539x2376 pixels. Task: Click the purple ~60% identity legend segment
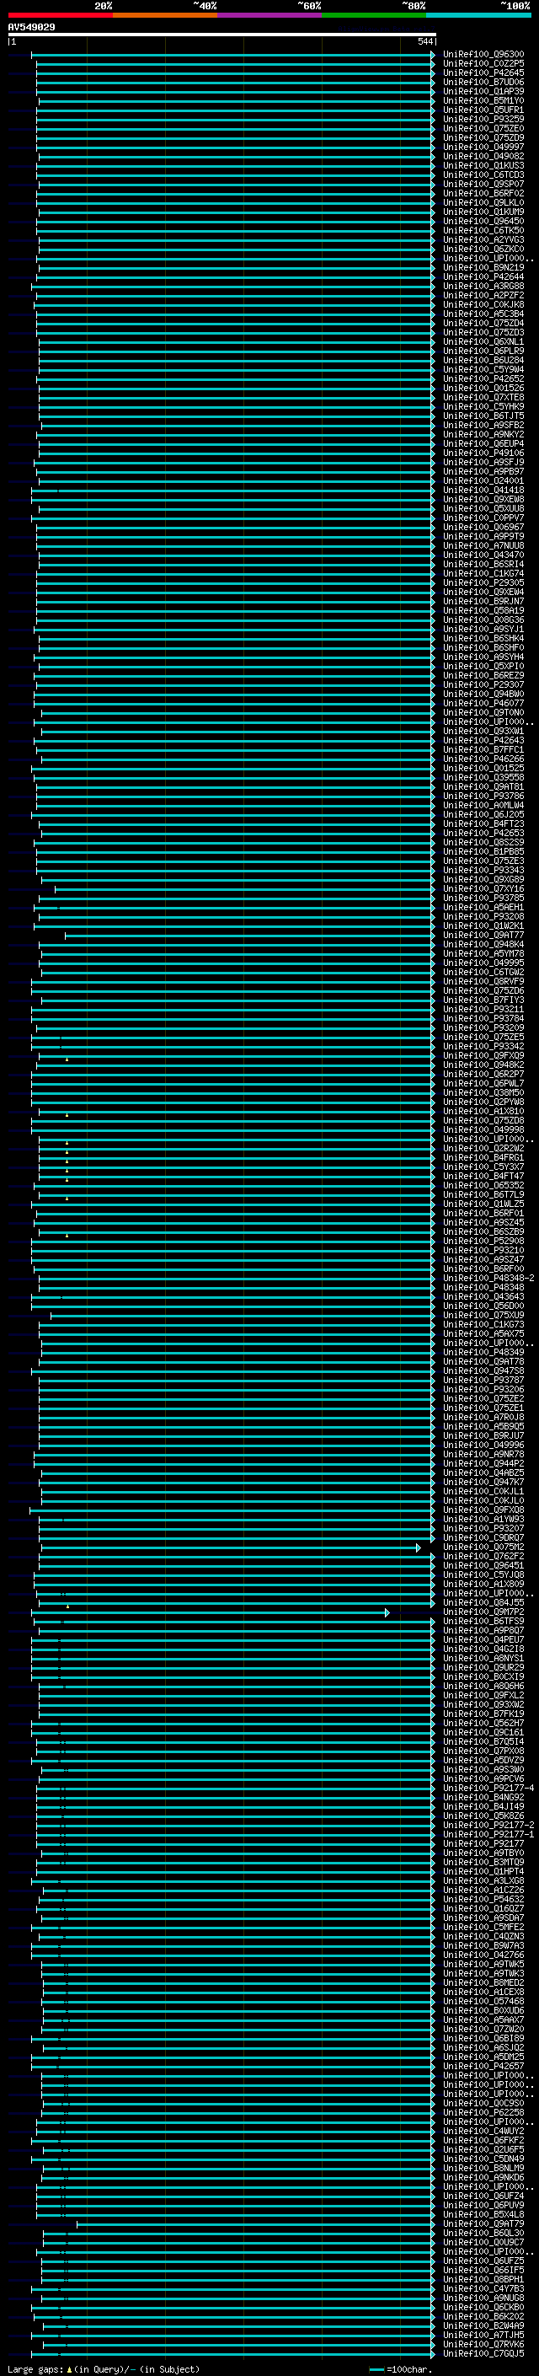point(270,15)
